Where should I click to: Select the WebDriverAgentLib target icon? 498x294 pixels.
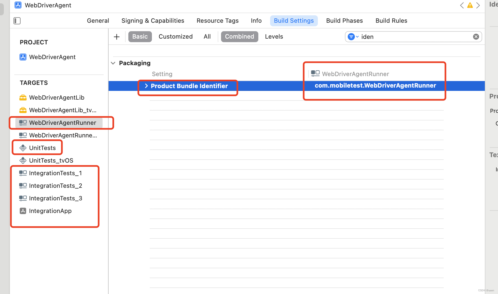point(23,97)
